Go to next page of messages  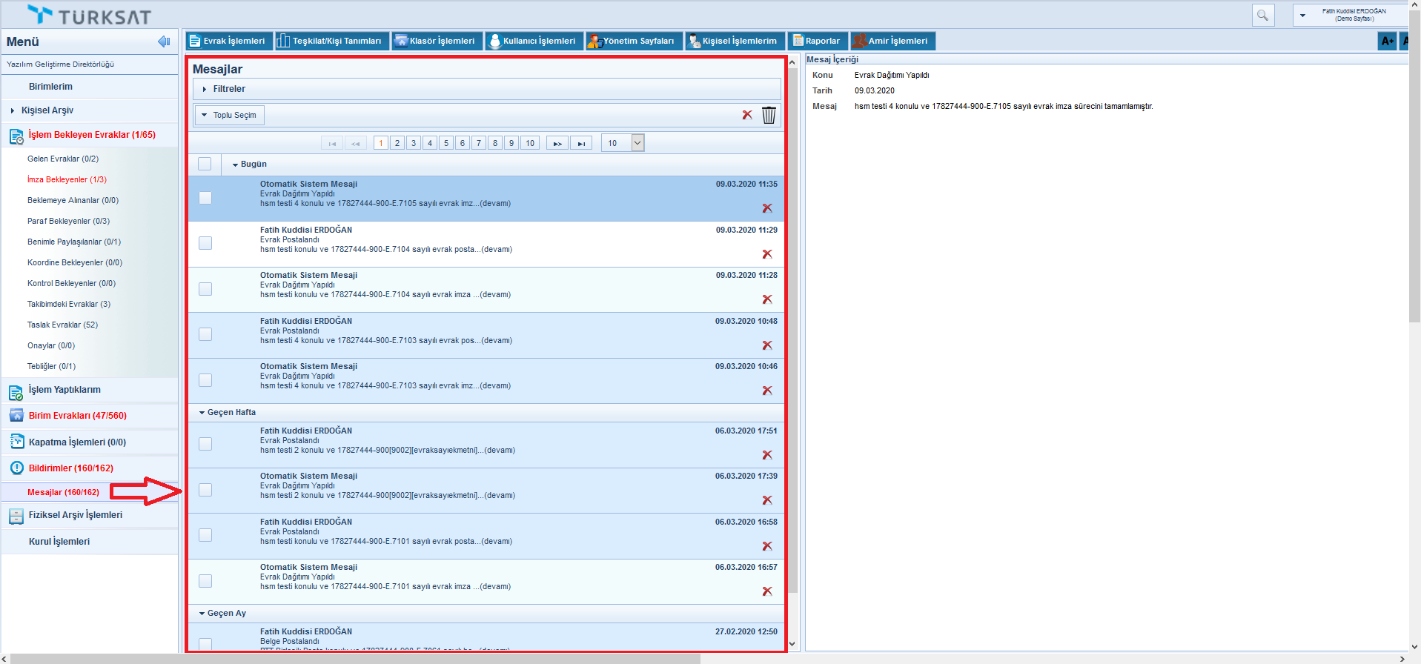pos(557,143)
